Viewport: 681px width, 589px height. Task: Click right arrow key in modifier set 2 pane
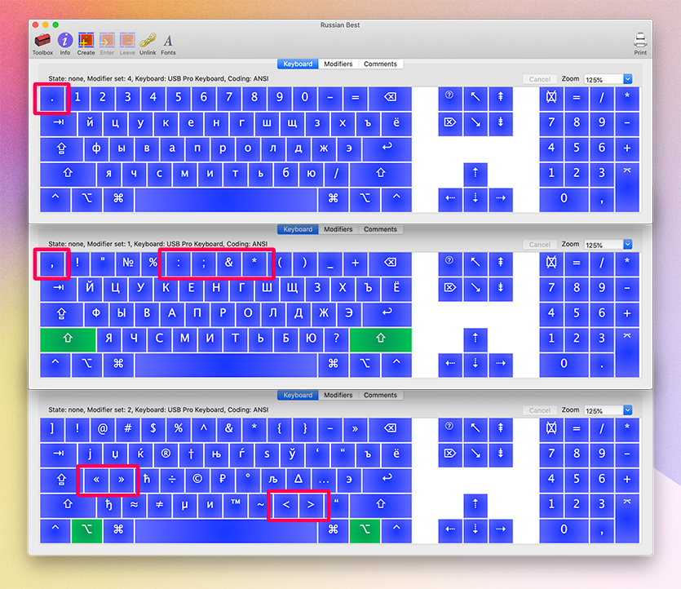coord(500,531)
